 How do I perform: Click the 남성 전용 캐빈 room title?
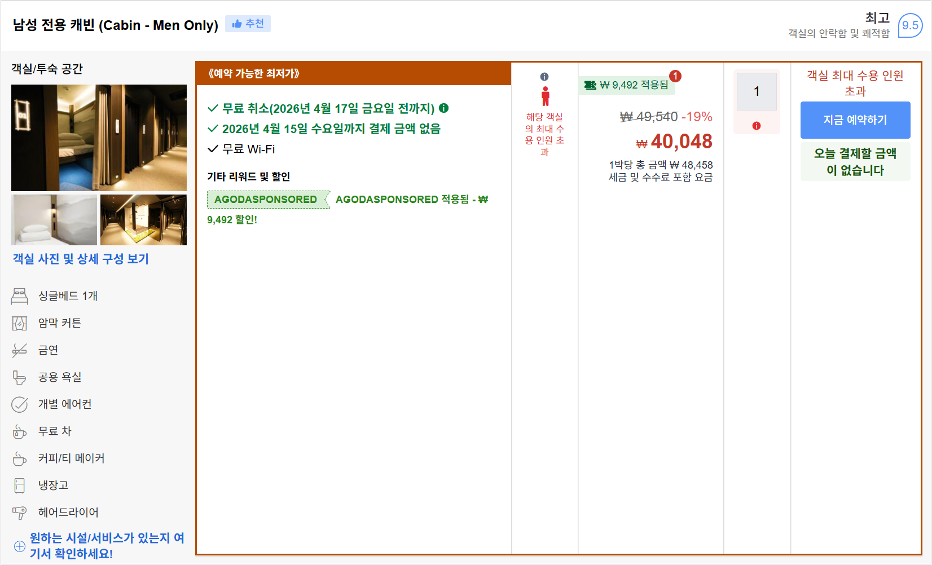pos(115,25)
